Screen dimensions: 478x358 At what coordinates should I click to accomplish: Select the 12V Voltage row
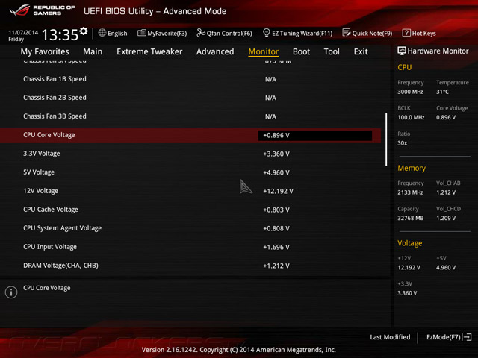coord(190,191)
